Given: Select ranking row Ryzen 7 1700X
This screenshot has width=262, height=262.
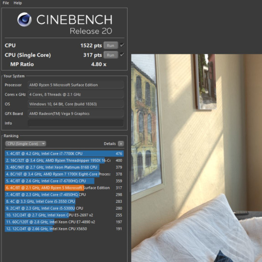Looking at the screenshot, I should click(x=65, y=174).
